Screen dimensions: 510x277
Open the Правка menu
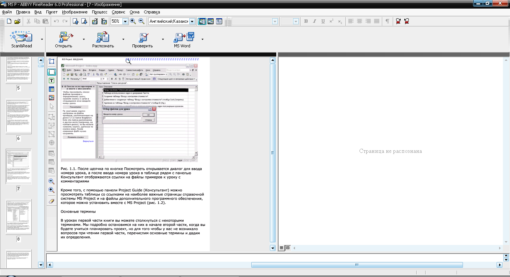23,12
